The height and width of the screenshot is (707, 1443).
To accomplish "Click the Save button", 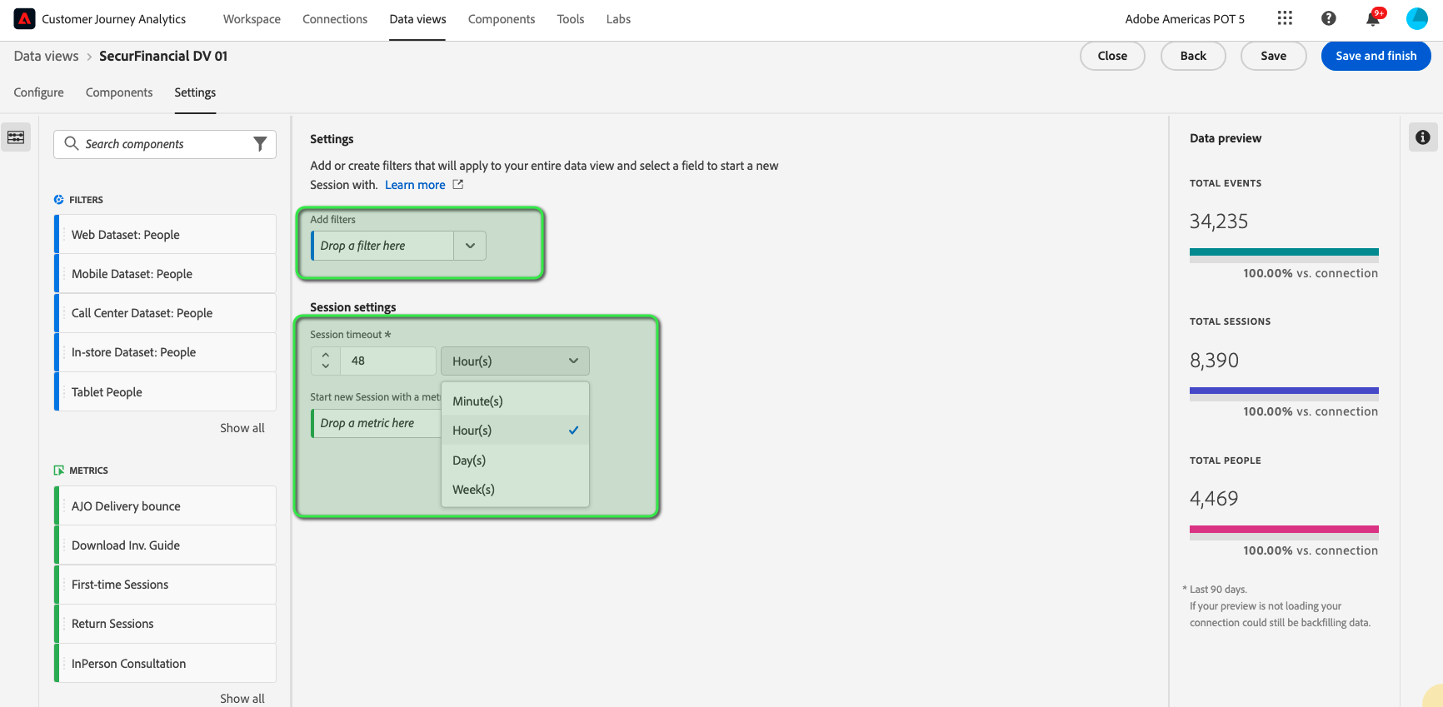I will (1273, 56).
